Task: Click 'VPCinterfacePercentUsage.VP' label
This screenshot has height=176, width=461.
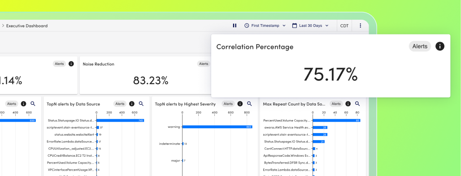Action: coord(71,170)
